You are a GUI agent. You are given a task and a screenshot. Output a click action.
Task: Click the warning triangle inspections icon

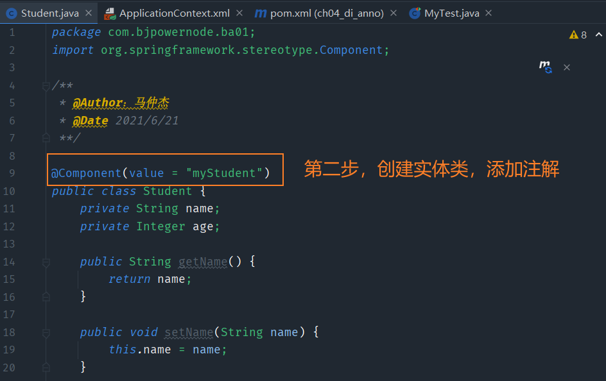point(573,35)
